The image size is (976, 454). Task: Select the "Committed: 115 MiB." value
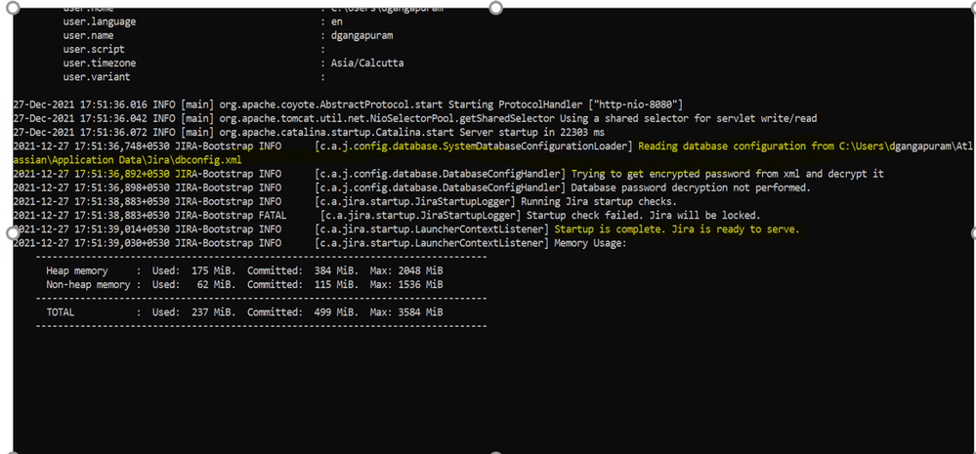(303, 285)
